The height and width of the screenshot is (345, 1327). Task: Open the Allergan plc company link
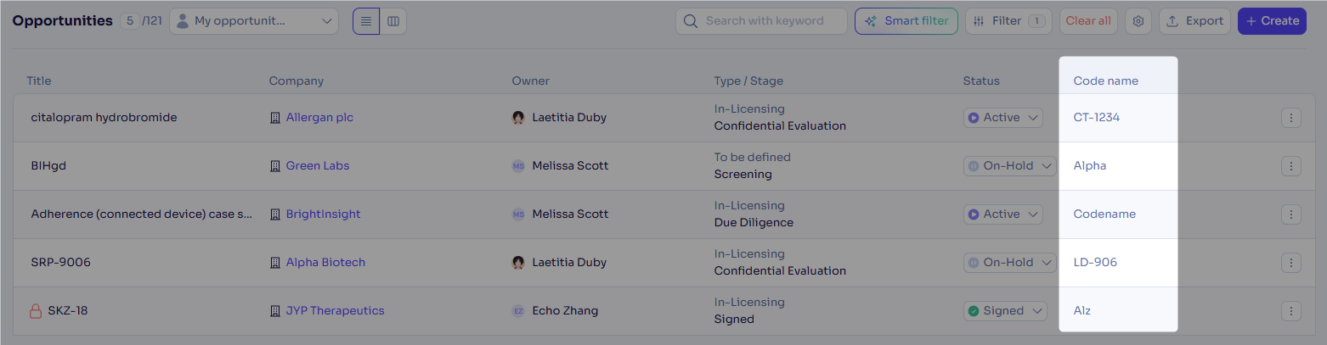point(319,118)
